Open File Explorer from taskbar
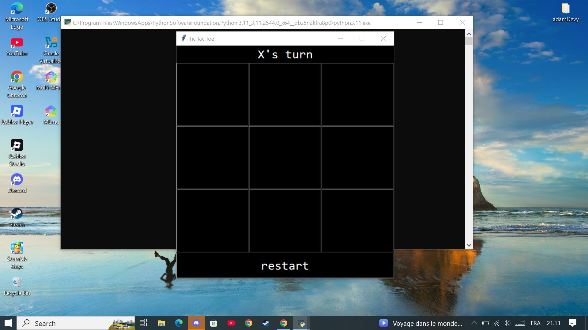588x330 pixels. 161,323
